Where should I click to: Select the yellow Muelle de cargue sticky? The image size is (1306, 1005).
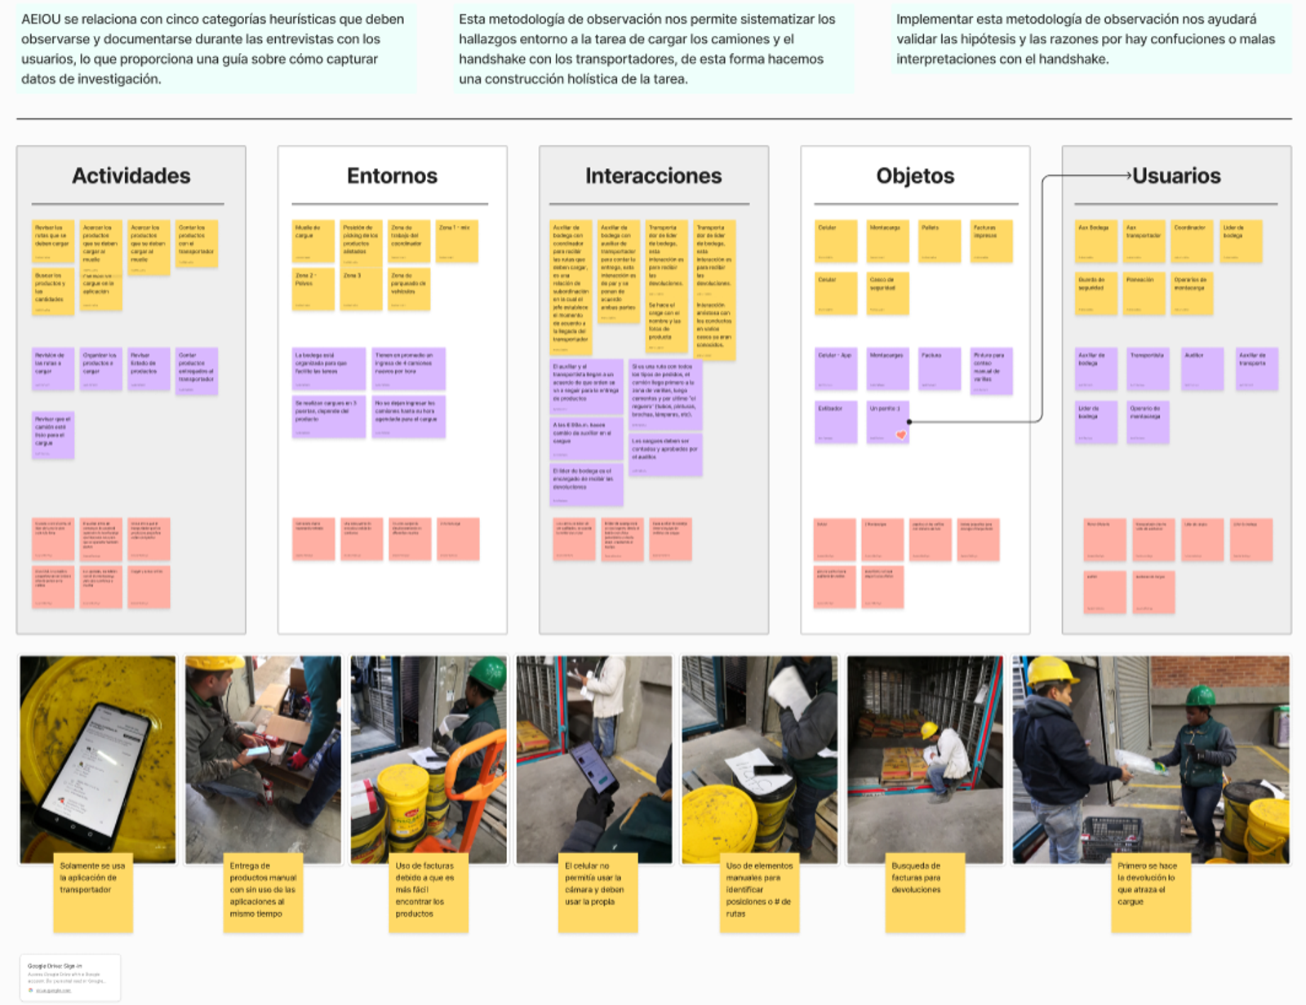pos(313,241)
